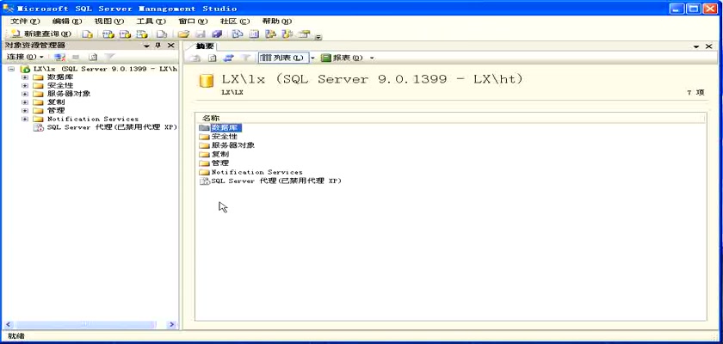
Task: Open the 社区 (Community) menu
Action: click(x=235, y=21)
